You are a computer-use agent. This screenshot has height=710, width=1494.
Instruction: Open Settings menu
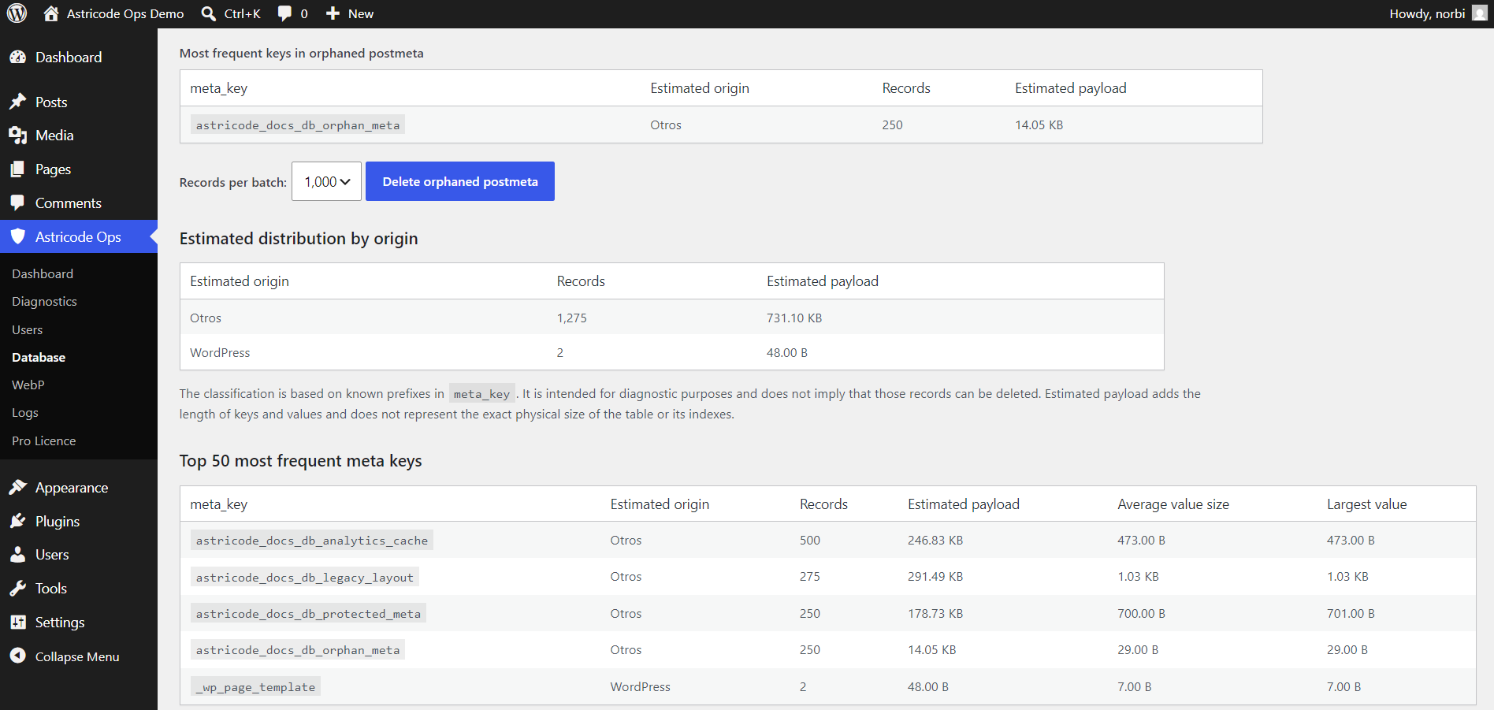(x=60, y=623)
